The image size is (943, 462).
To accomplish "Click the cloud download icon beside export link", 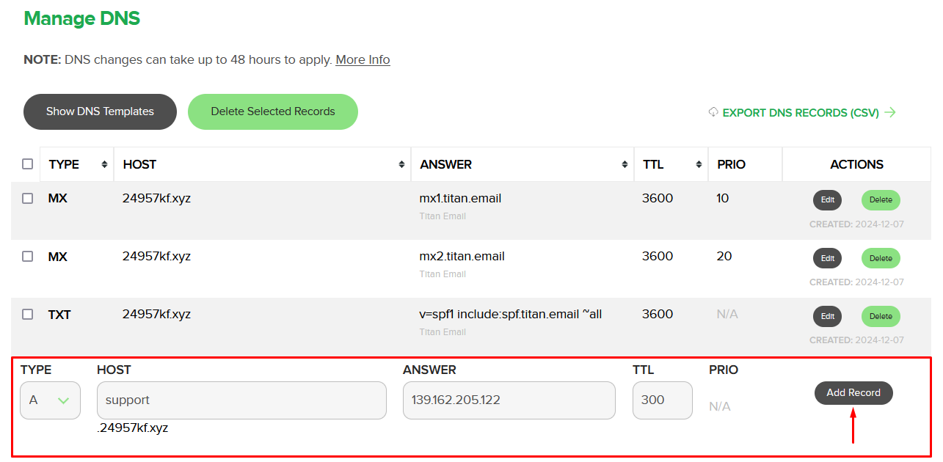I will pyautogui.click(x=713, y=112).
